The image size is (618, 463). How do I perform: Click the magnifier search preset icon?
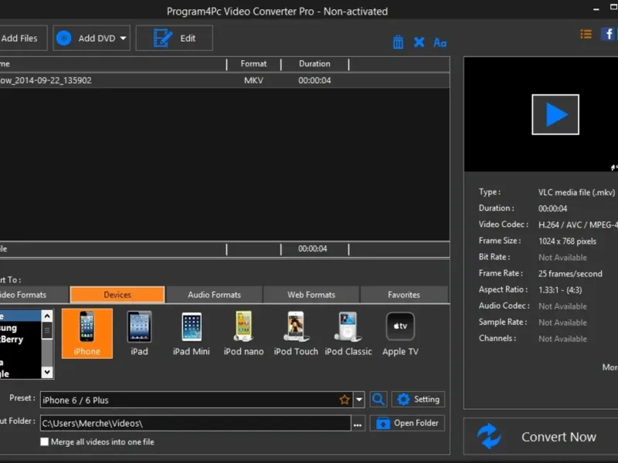(x=379, y=399)
